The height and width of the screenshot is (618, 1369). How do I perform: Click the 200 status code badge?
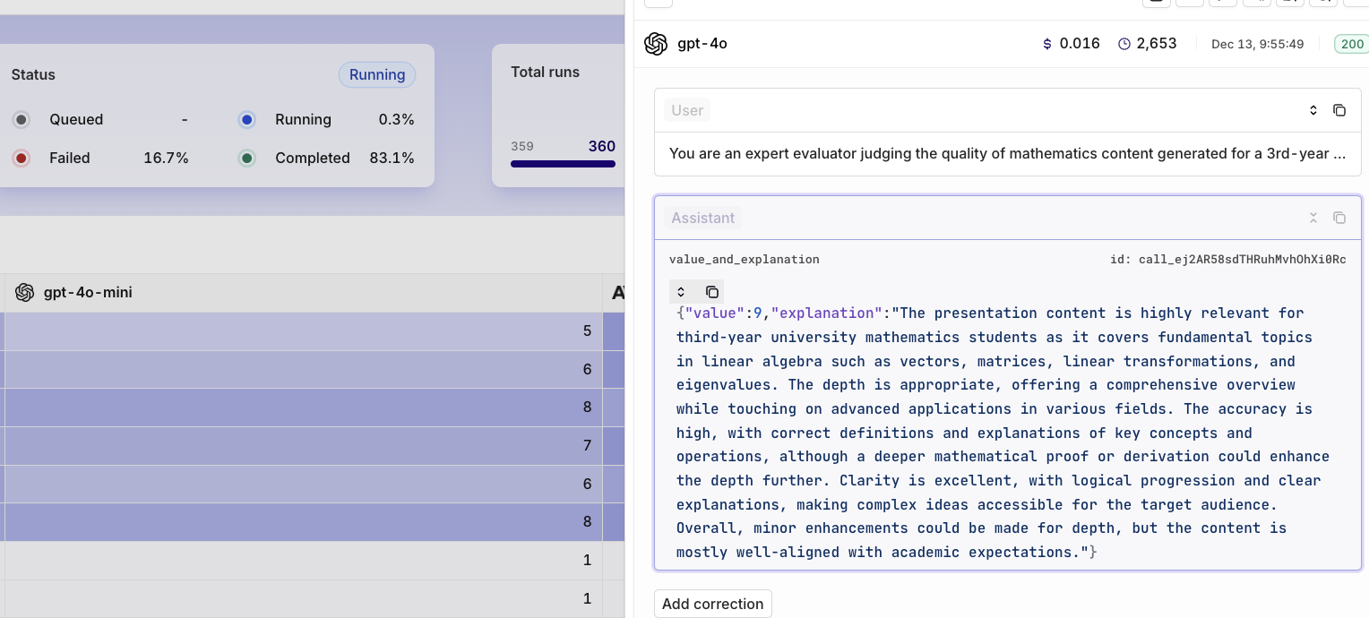click(x=1351, y=44)
